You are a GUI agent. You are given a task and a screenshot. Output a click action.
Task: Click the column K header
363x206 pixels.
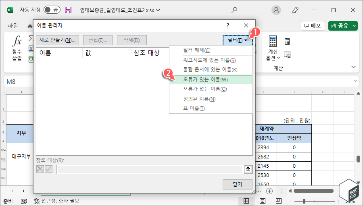point(323,92)
